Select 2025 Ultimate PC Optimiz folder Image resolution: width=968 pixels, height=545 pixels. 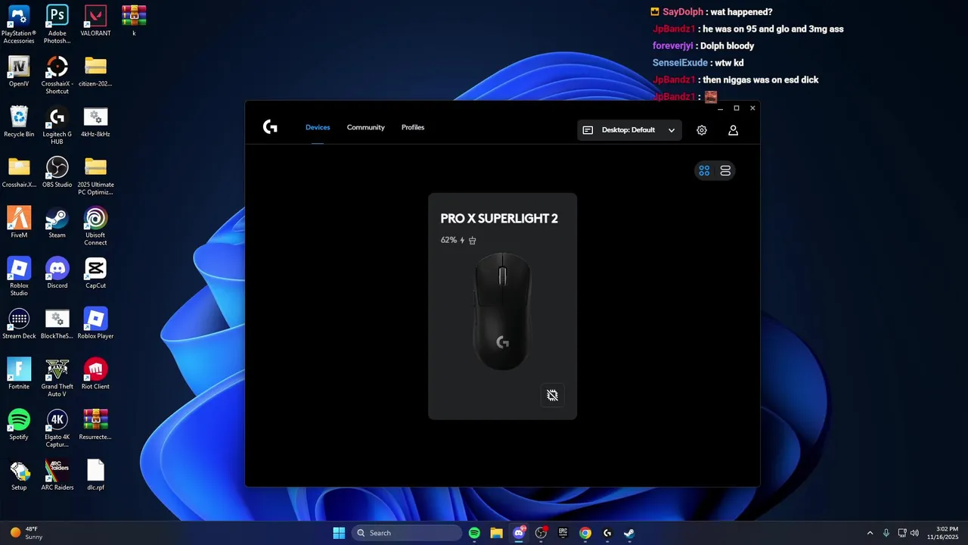[x=95, y=176]
